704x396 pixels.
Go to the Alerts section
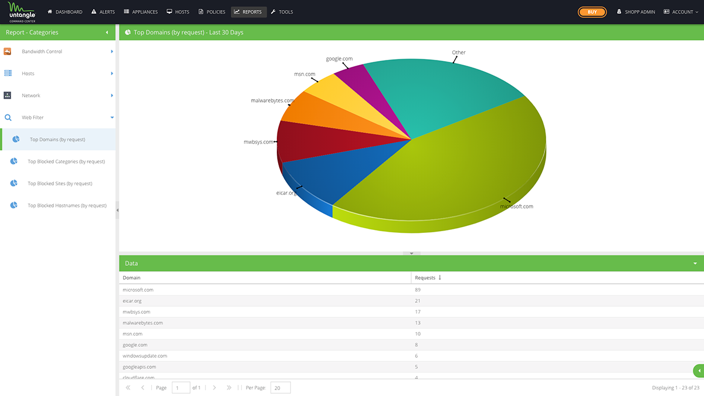click(x=102, y=12)
